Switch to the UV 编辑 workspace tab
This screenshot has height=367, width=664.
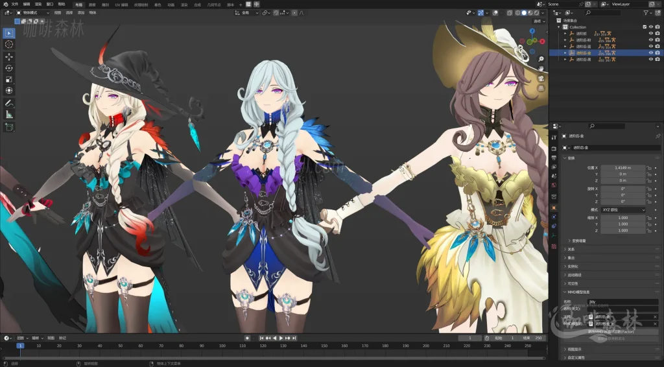point(121,5)
